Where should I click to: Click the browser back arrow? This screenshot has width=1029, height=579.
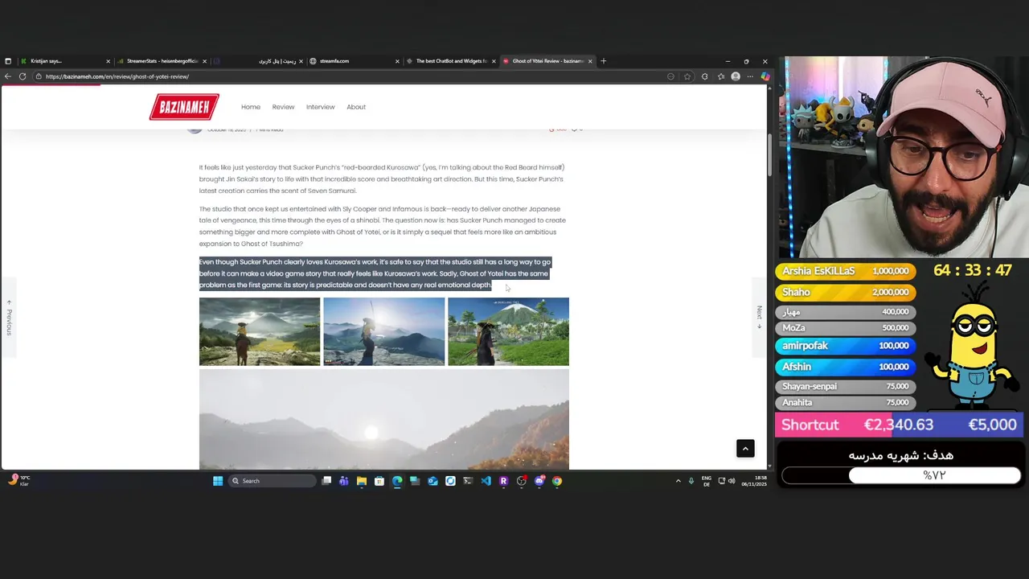point(8,76)
